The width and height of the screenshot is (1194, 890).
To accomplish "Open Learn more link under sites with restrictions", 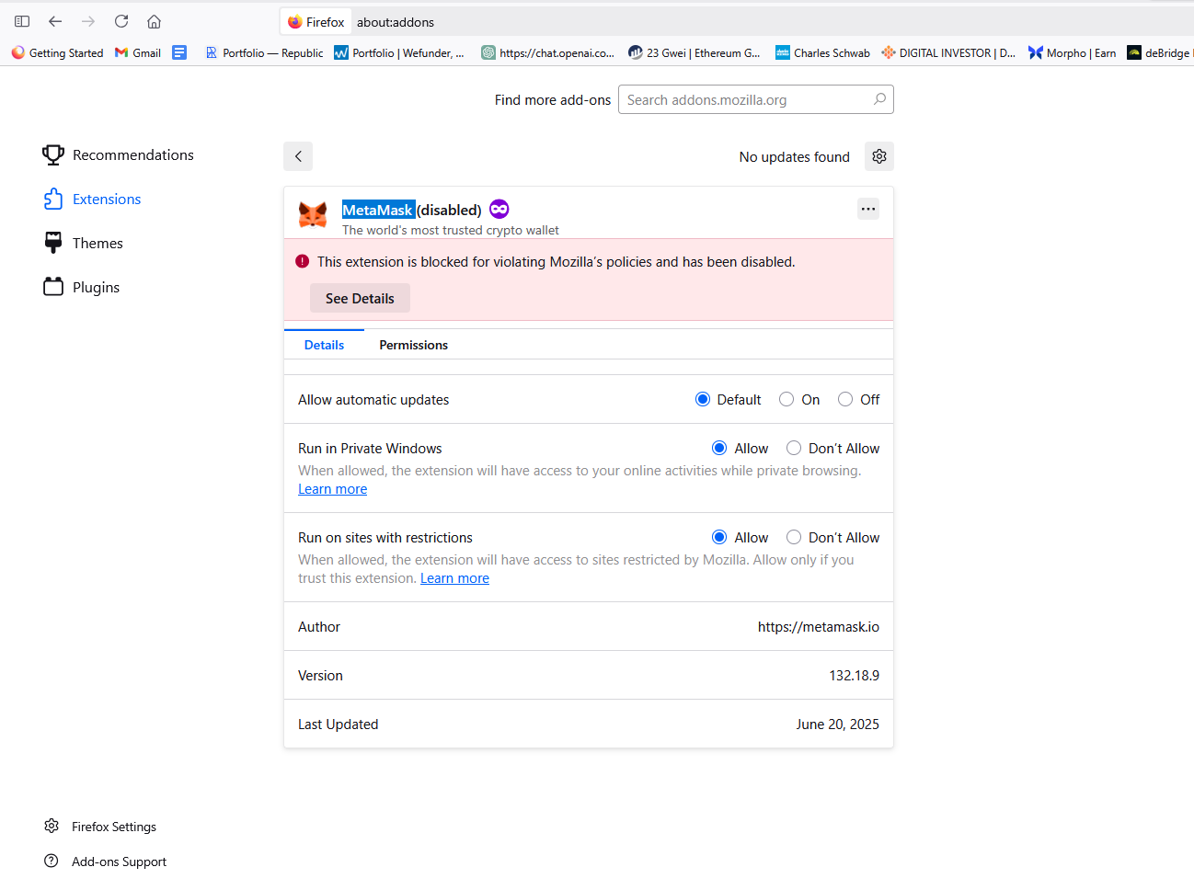I will click(454, 578).
